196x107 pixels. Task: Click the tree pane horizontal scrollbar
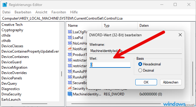[35, 104]
